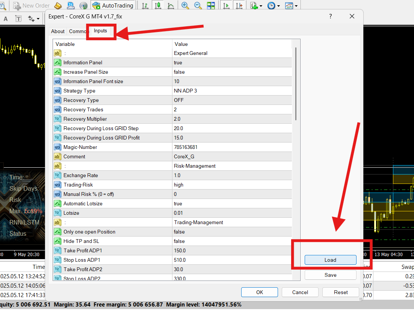Expand the Indicators dropdown arrow

pos(261,6)
